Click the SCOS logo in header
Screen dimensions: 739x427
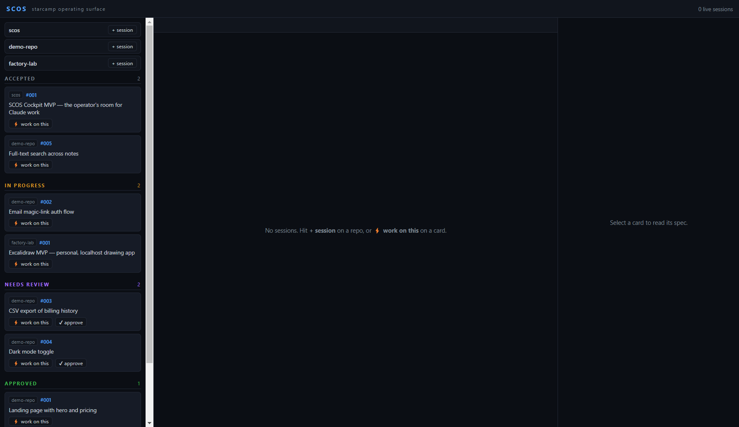[x=16, y=9]
